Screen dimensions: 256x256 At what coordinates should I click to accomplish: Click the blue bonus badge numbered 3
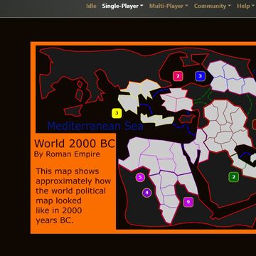200,76
